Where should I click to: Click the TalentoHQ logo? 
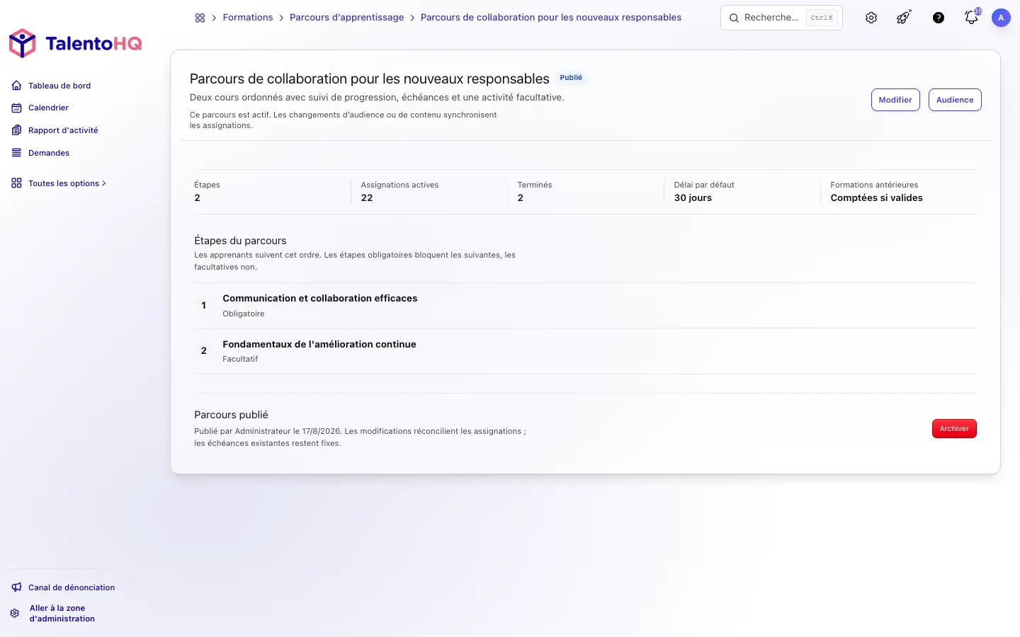coord(75,44)
